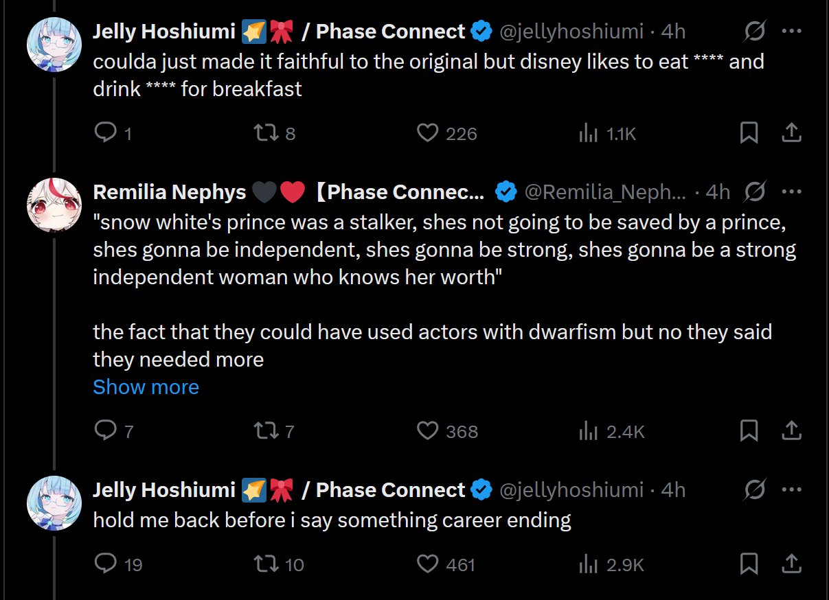The height and width of the screenshot is (600, 829).
Task: Open more options menu on Remilia's tweet
Action: (792, 192)
